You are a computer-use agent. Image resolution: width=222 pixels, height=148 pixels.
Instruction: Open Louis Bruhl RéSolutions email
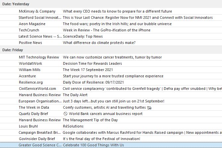(73, 126)
